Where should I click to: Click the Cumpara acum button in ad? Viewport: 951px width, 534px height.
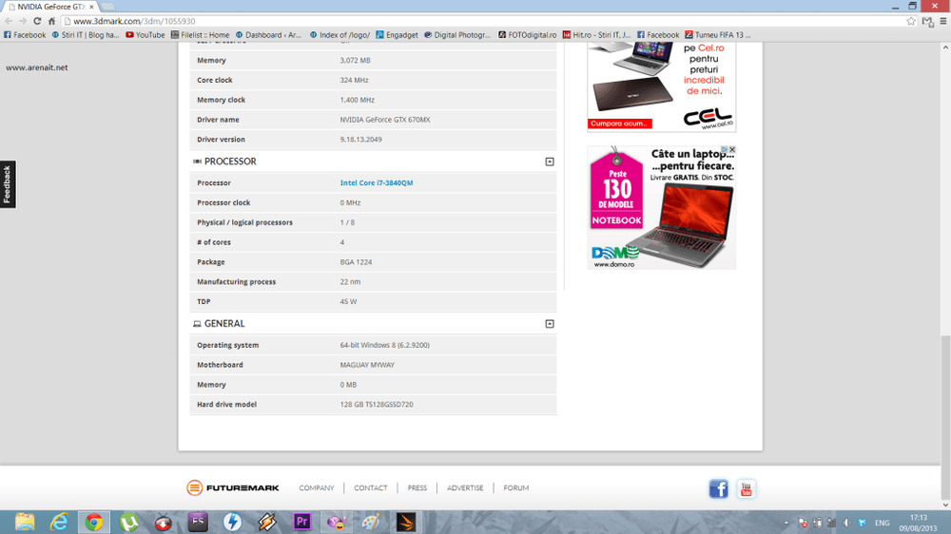619,124
